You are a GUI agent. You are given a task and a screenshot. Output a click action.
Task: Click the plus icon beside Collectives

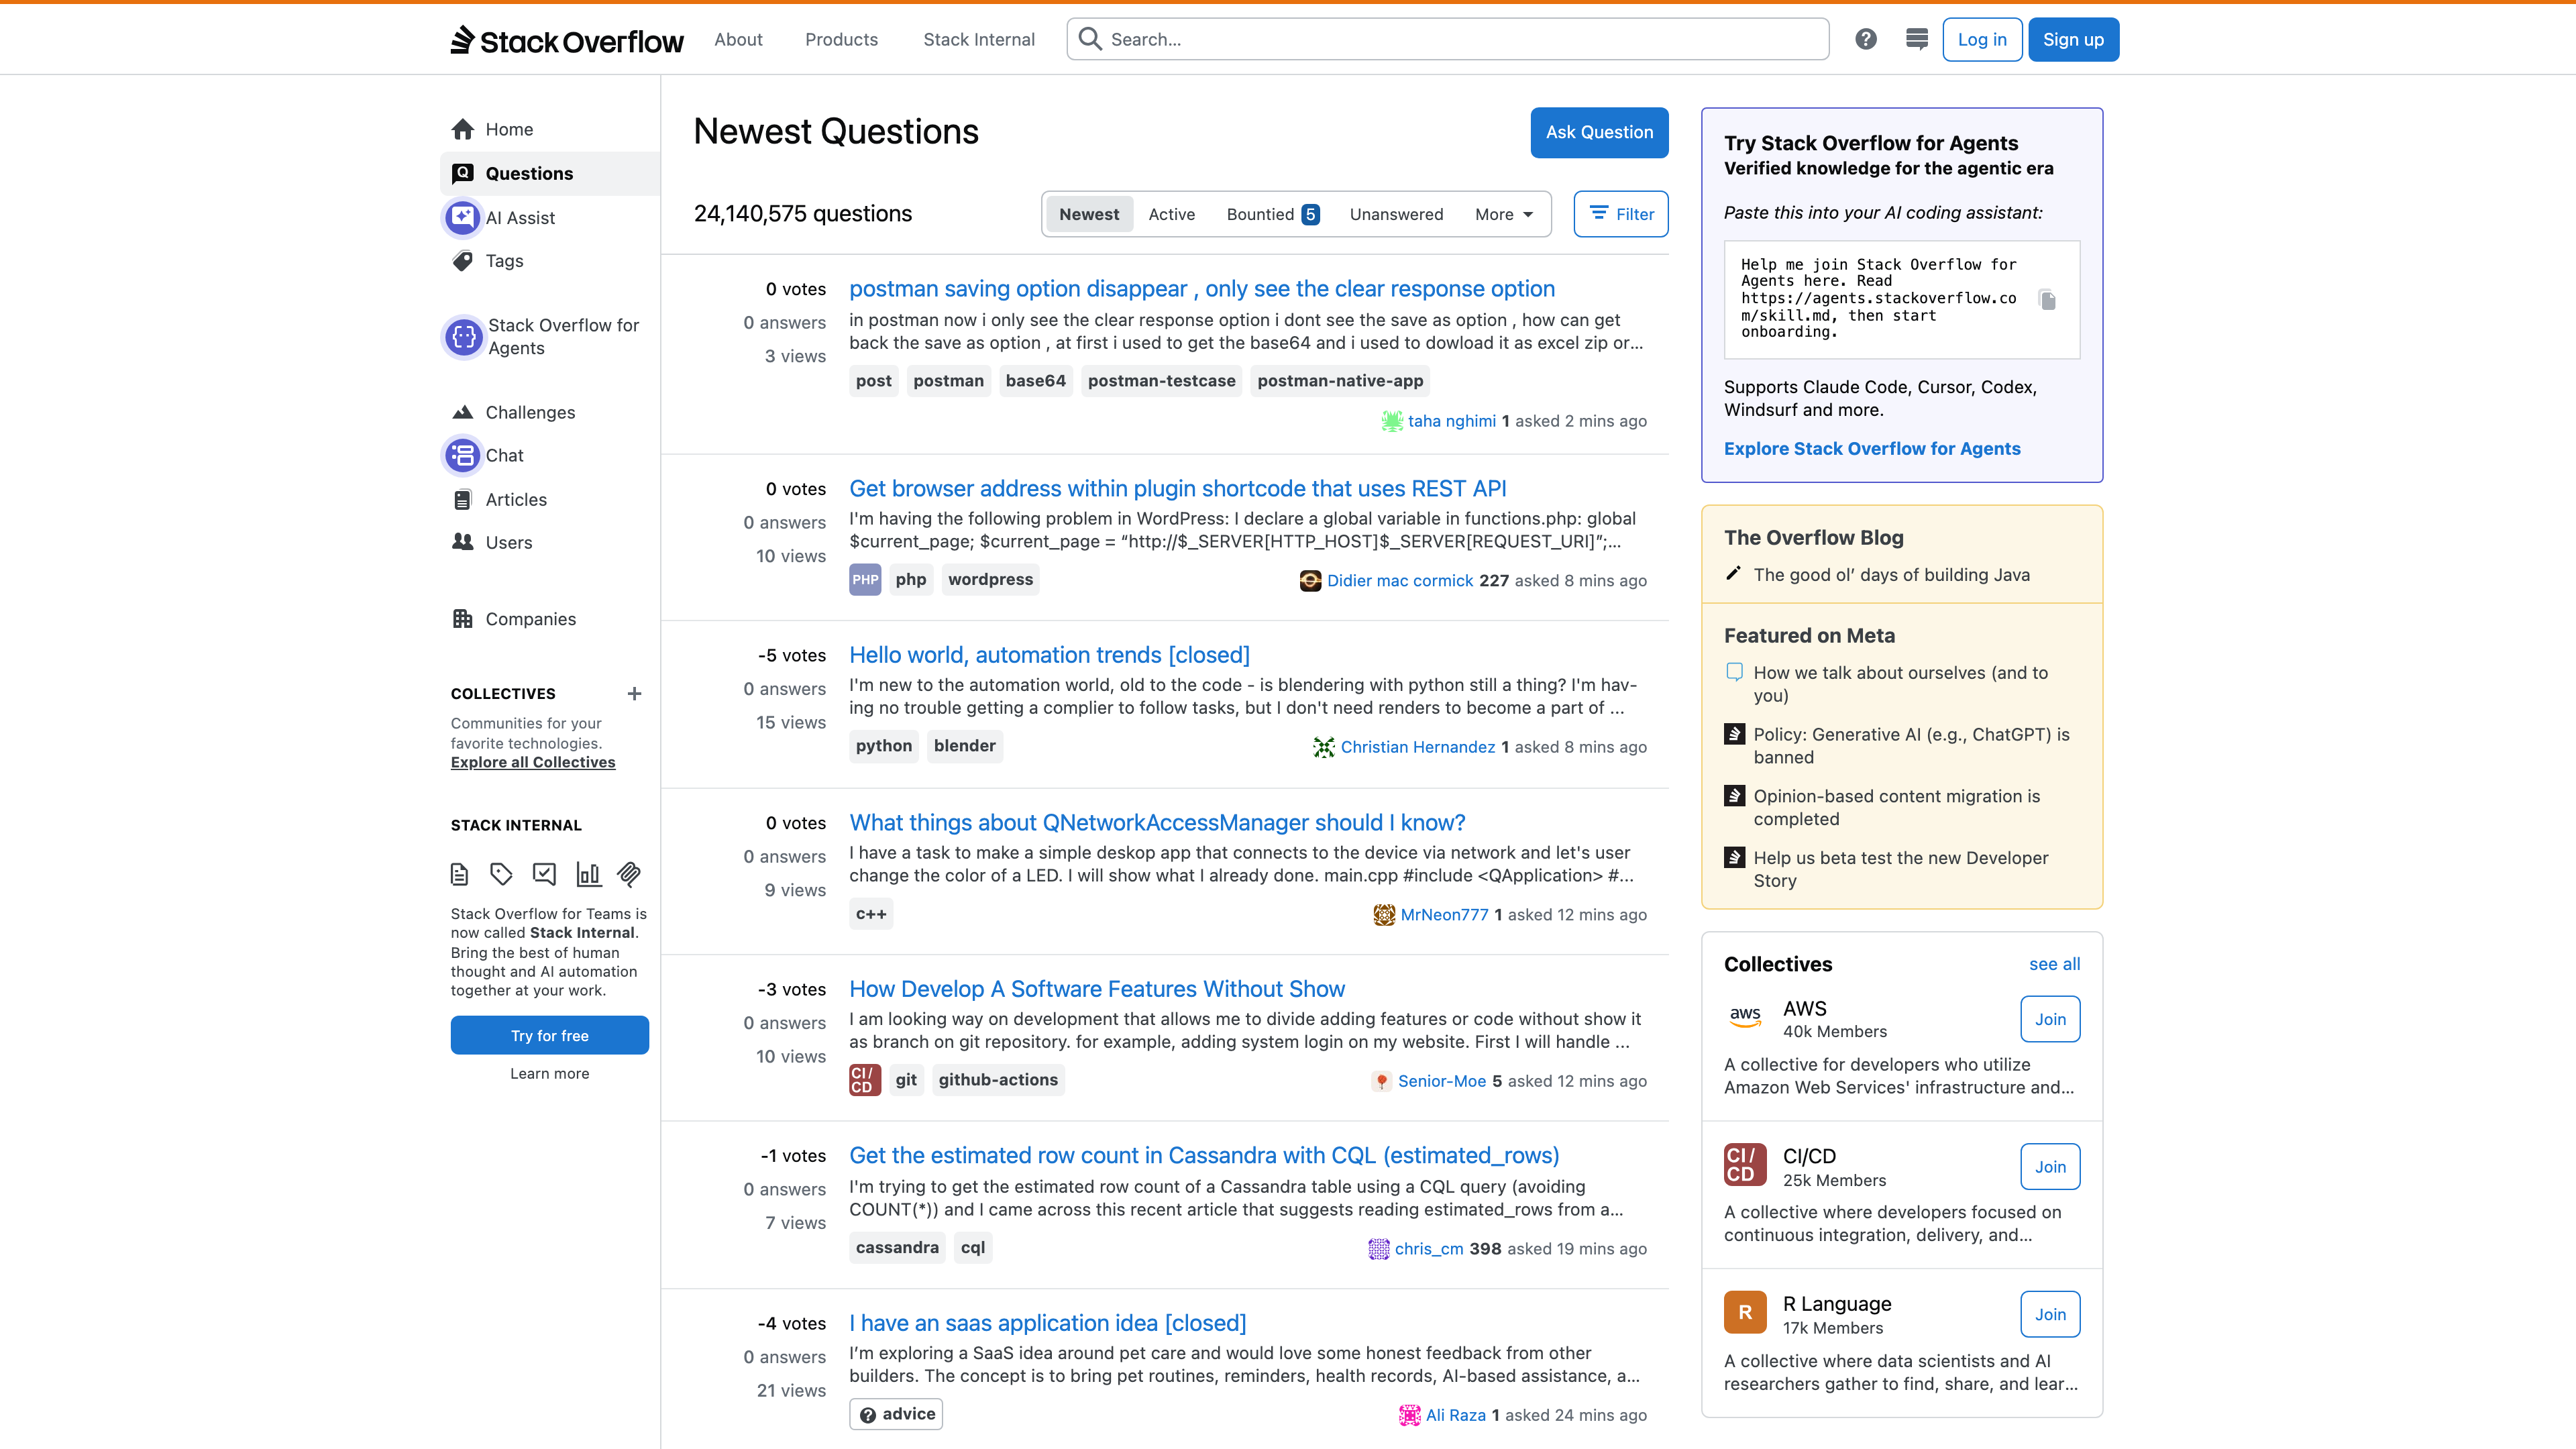634,693
